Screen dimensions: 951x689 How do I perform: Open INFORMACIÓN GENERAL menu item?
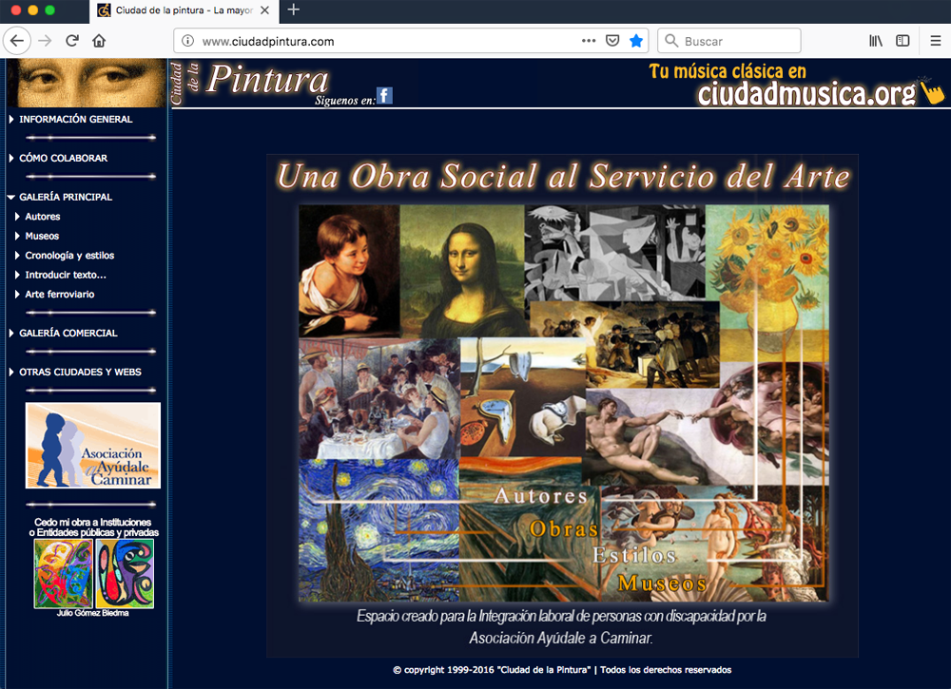(76, 120)
